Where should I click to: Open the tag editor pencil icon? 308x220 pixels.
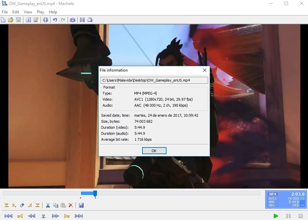pyautogui.click(x=36, y=20)
